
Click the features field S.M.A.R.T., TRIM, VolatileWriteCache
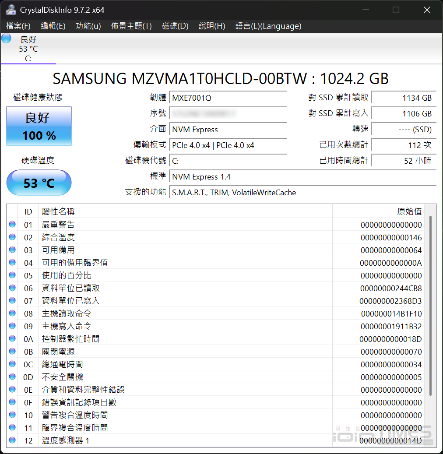pos(303,192)
